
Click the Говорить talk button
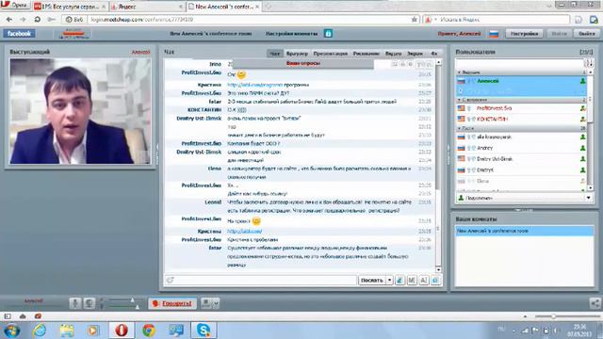point(172,303)
